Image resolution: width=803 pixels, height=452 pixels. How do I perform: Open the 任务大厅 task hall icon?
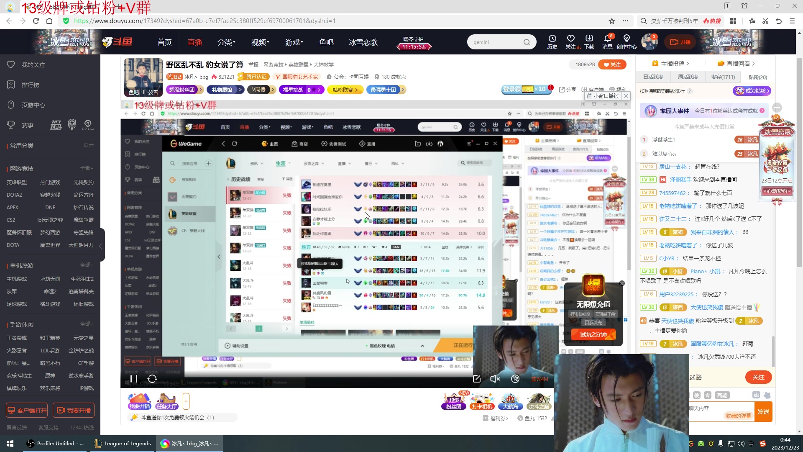pos(167,401)
